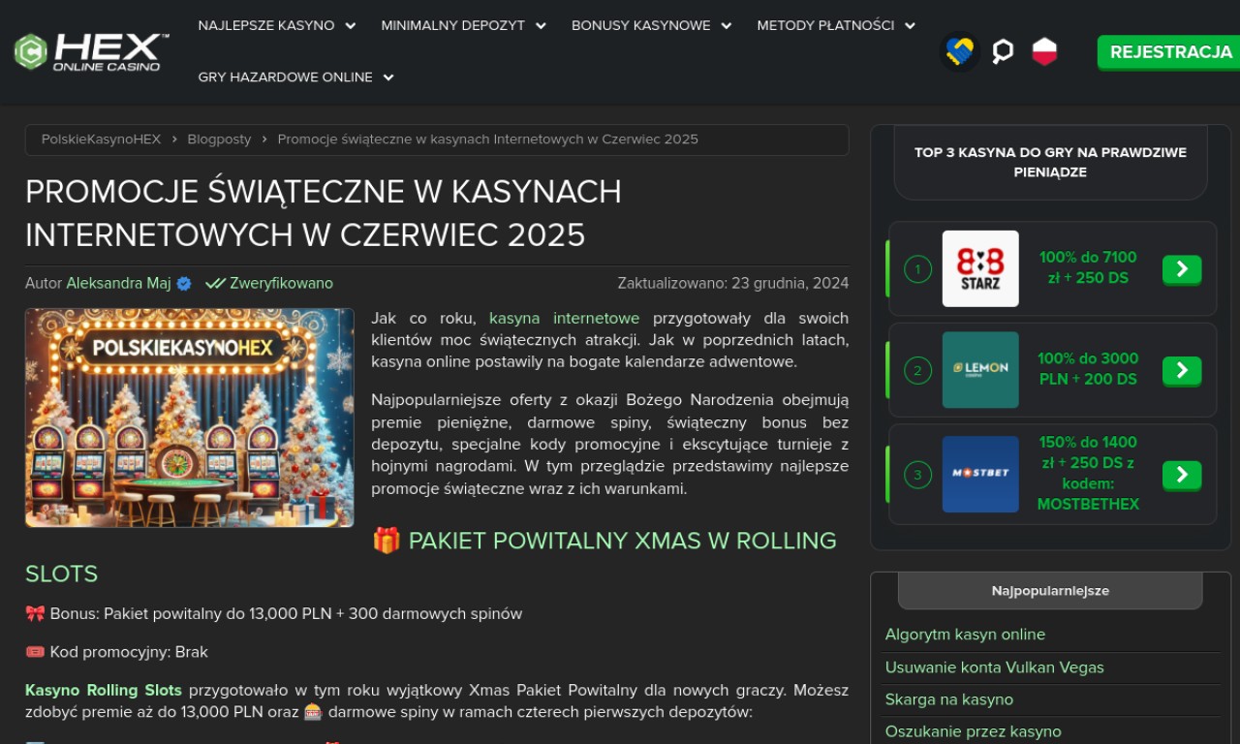Open the Gry Hazardowe Online menu item
1240x744 pixels.
[286, 77]
